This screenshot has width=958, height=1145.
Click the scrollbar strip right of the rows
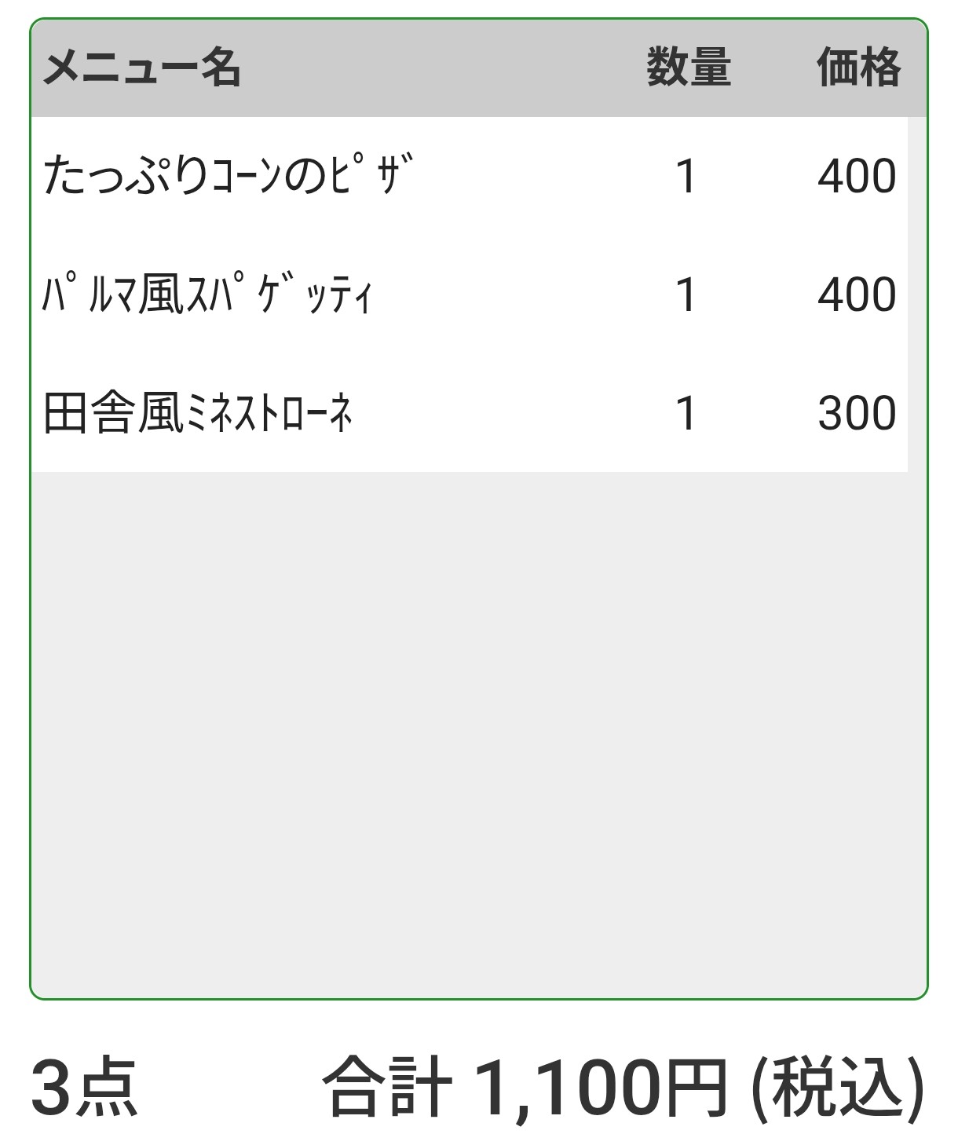(x=916, y=295)
